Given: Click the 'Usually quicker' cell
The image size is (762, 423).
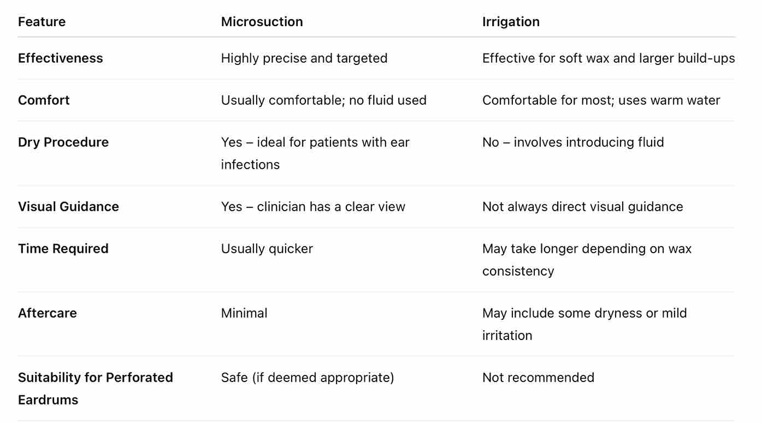Looking at the screenshot, I should [x=267, y=249].
